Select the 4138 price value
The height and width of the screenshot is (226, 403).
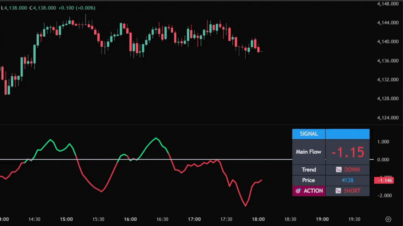pyautogui.click(x=347, y=180)
